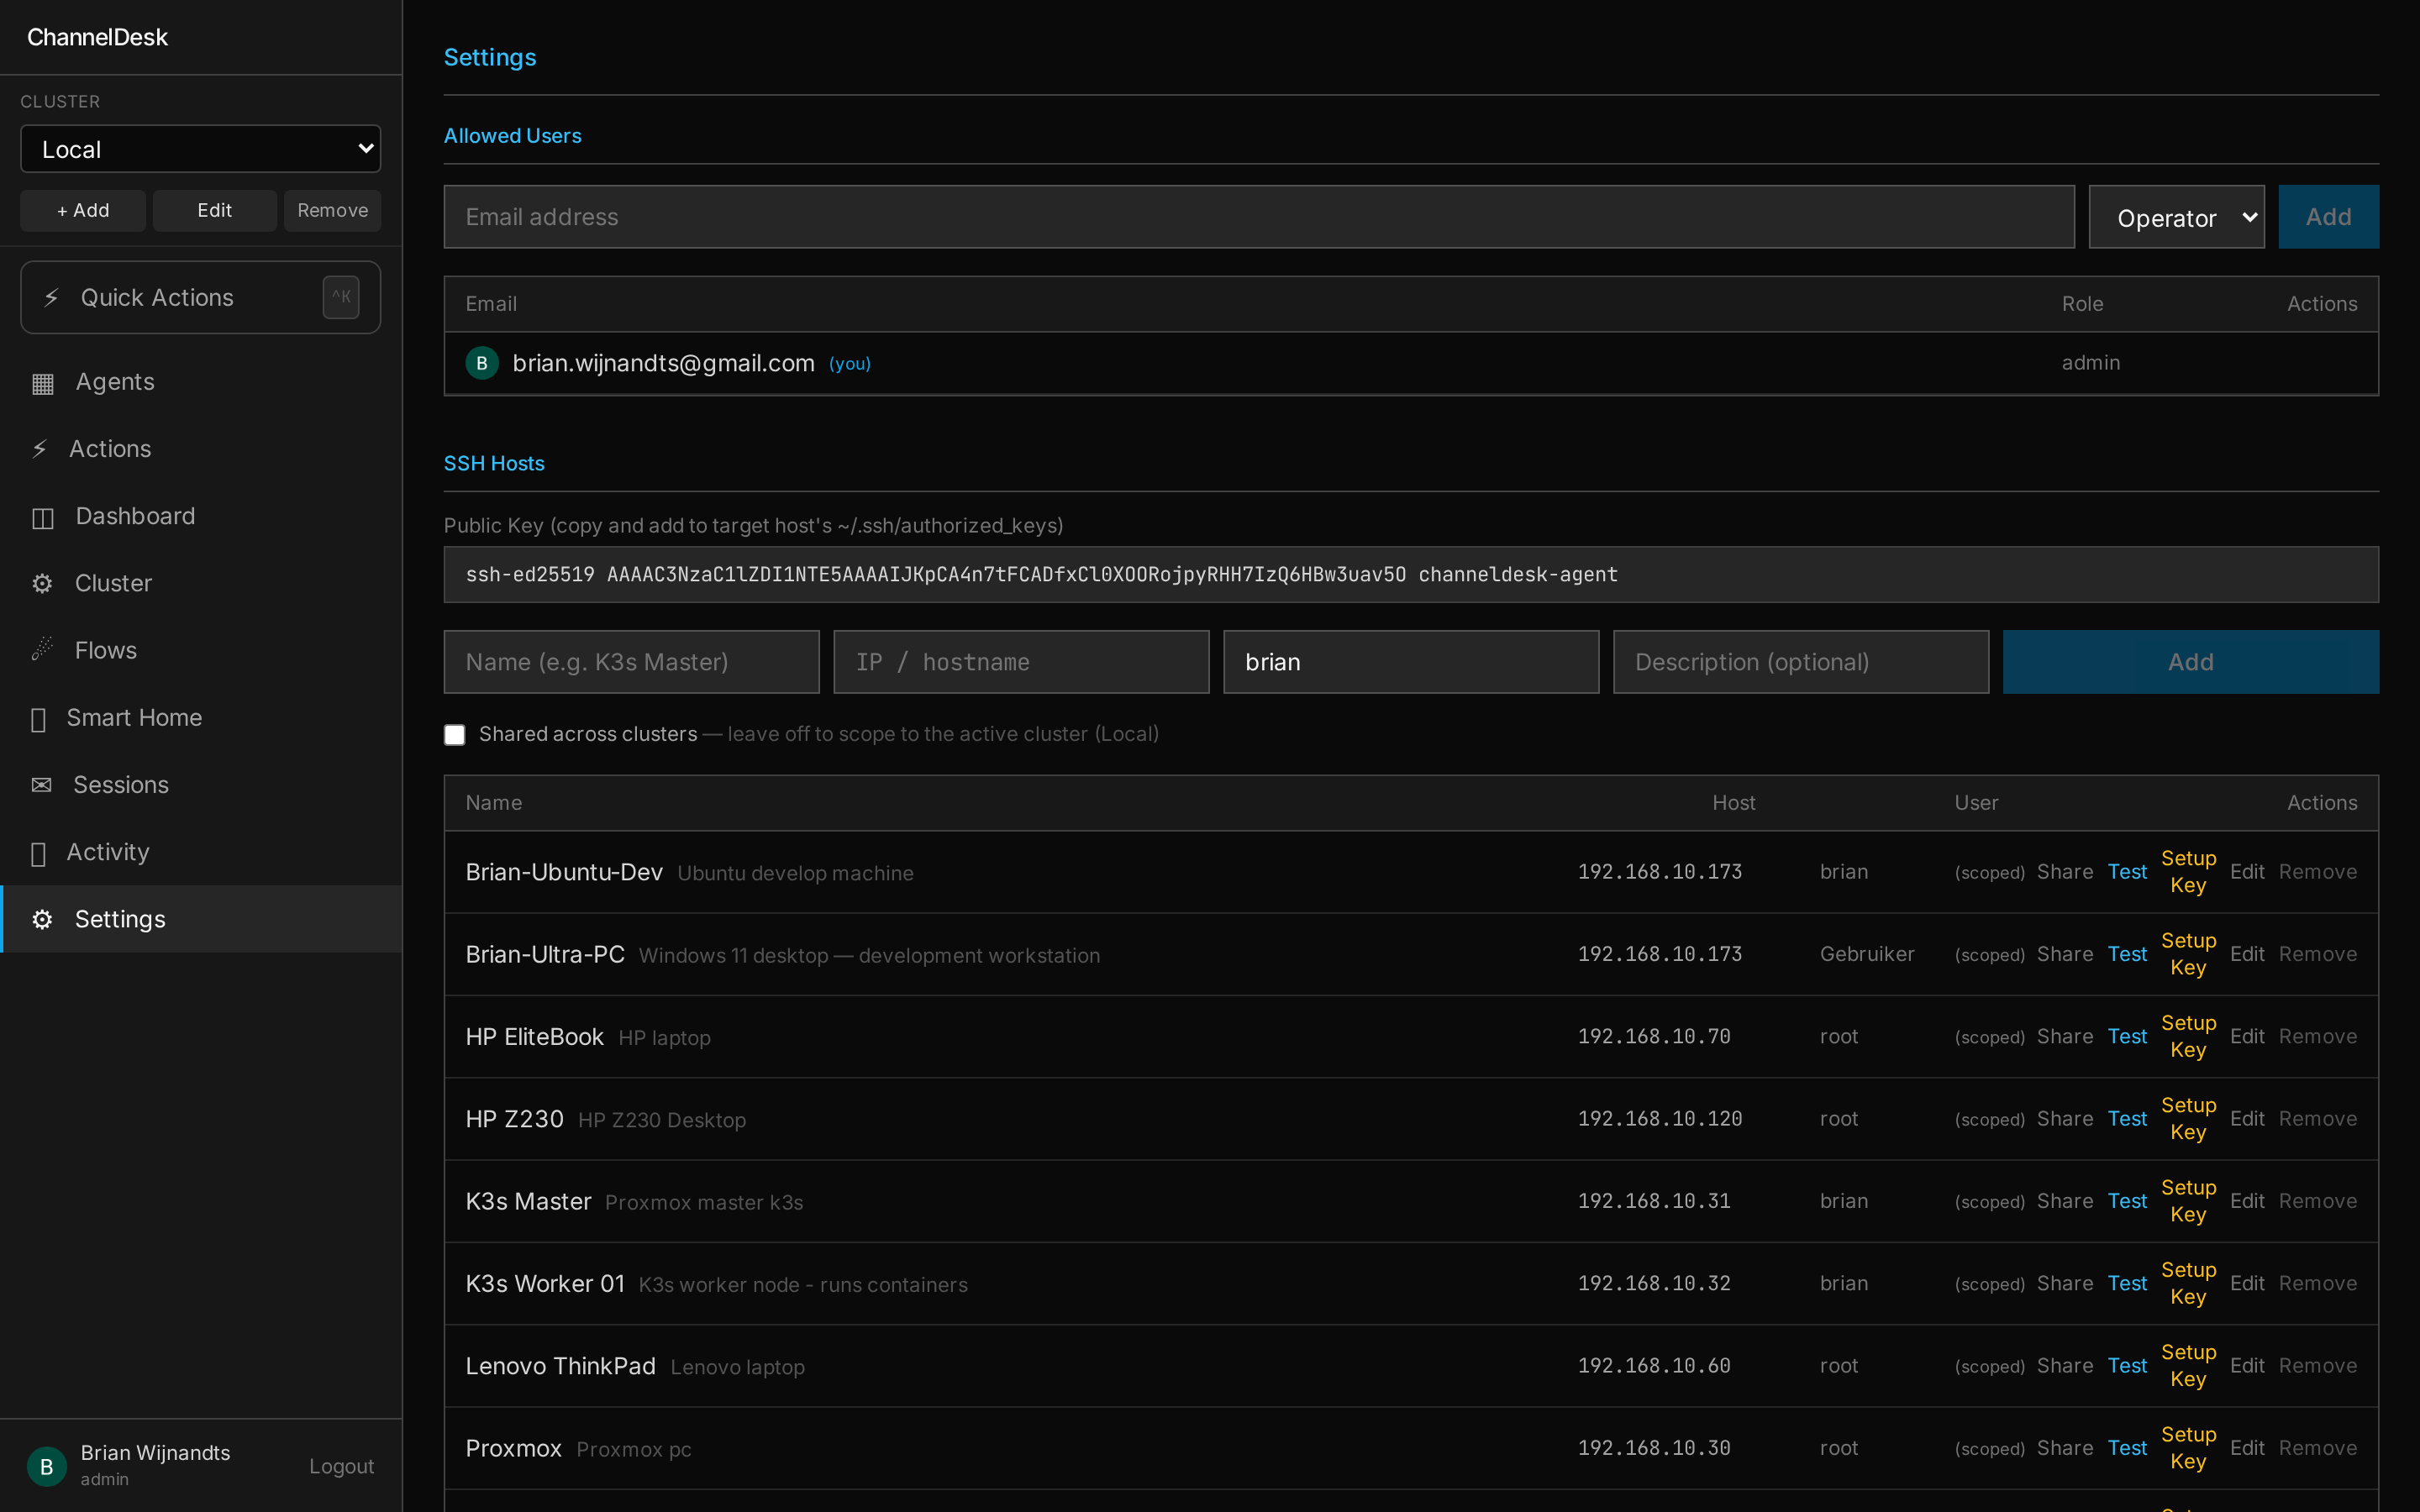Click the Remove cluster button
The height and width of the screenshot is (1512, 2420).
click(333, 211)
